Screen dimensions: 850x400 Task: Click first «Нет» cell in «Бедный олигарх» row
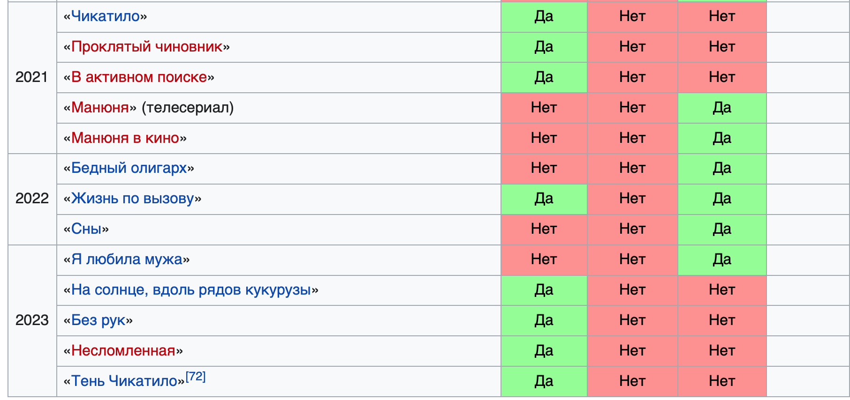coord(544,169)
